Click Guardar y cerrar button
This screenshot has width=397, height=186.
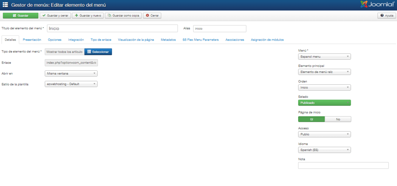coord(55,16)
